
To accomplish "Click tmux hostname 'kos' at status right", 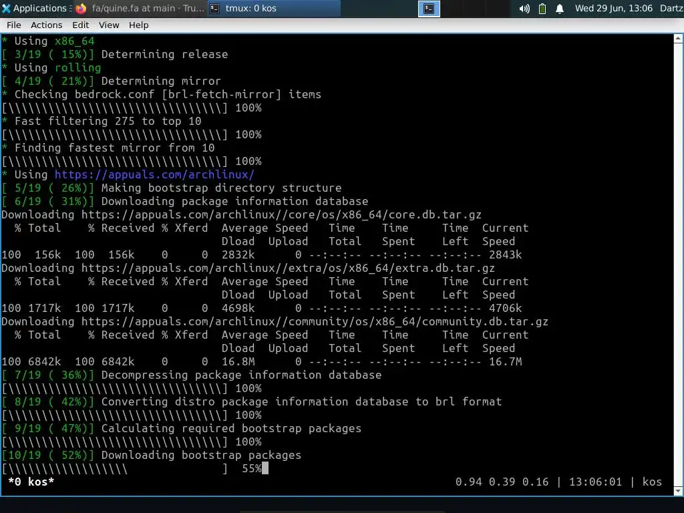I will 652,482.
